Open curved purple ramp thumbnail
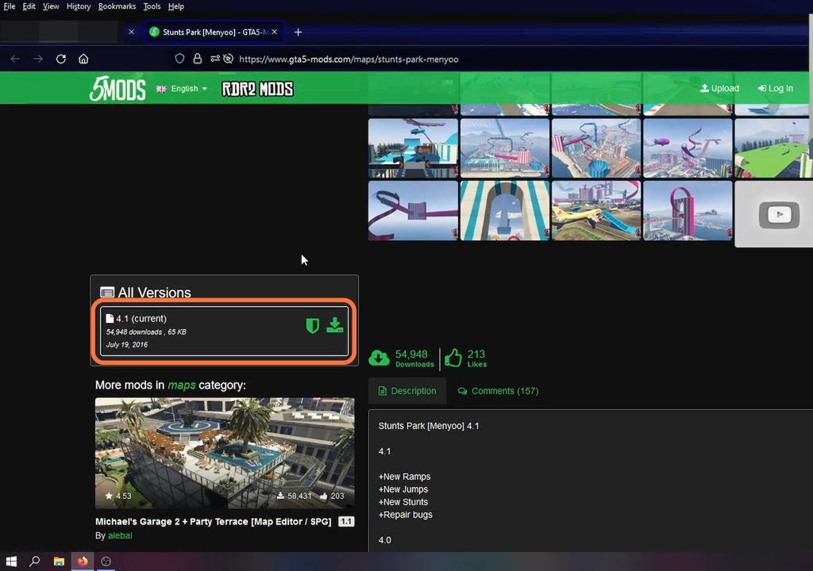The height and width of the screenshot is (571, 813). click(x=413, y=210)
